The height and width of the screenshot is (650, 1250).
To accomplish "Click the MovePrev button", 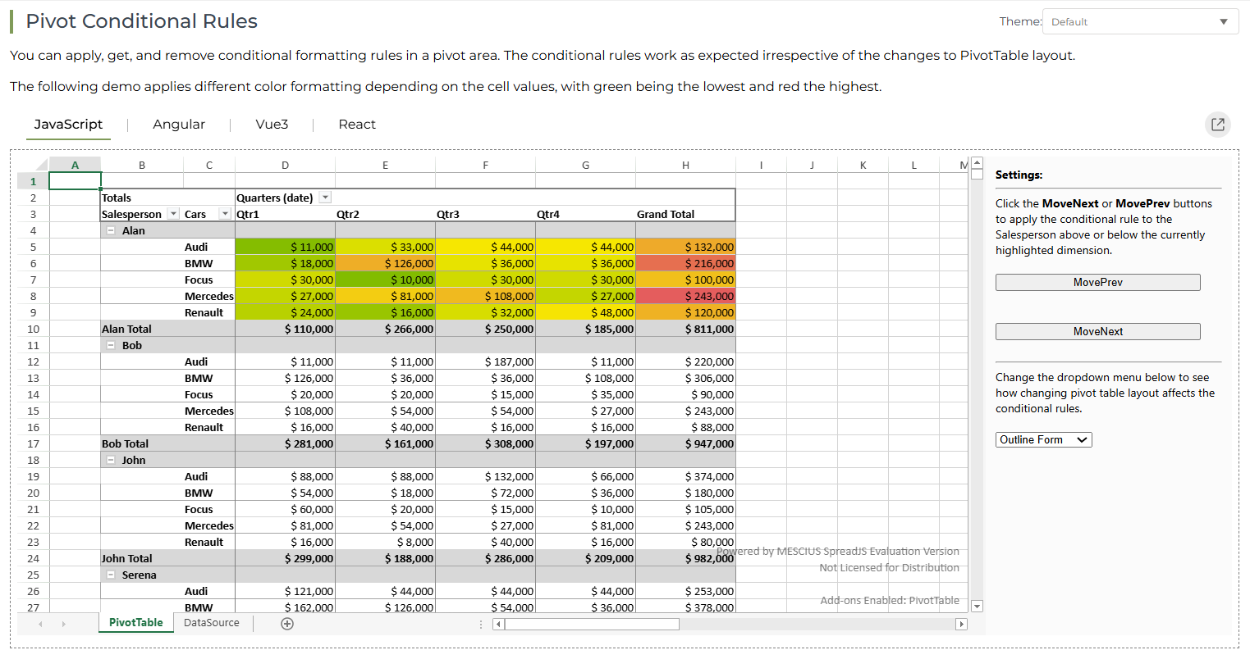I will (x=1097, y=282).
